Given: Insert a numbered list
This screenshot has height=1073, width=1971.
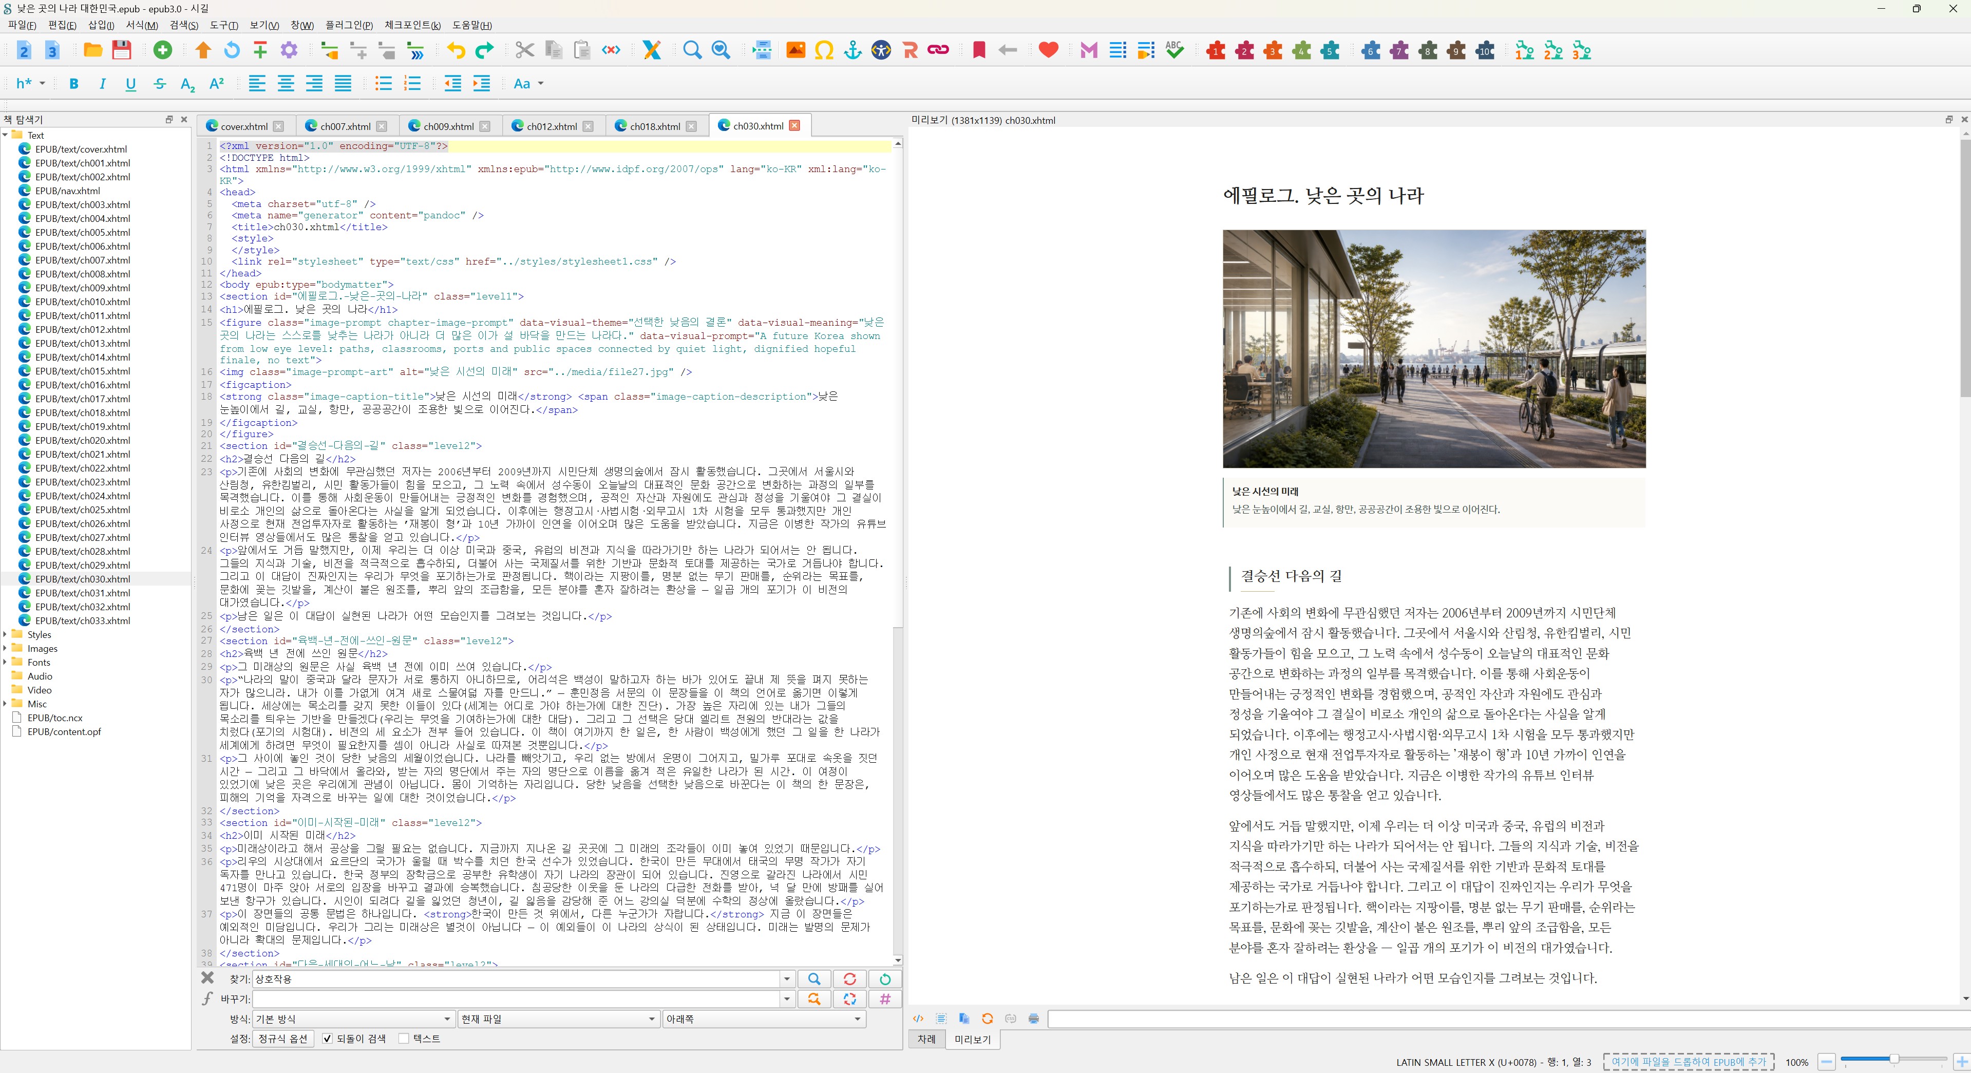Looking at the screenshot, I should tap(412, 84).
